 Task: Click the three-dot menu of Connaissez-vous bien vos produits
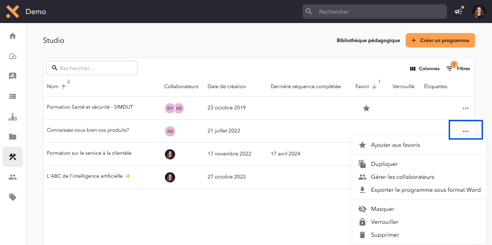click(466, 131)
